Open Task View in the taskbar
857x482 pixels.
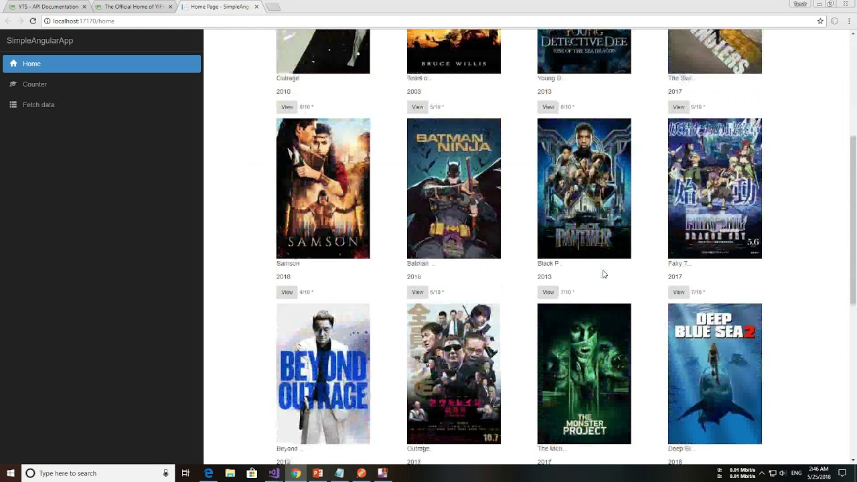point(185,473)
